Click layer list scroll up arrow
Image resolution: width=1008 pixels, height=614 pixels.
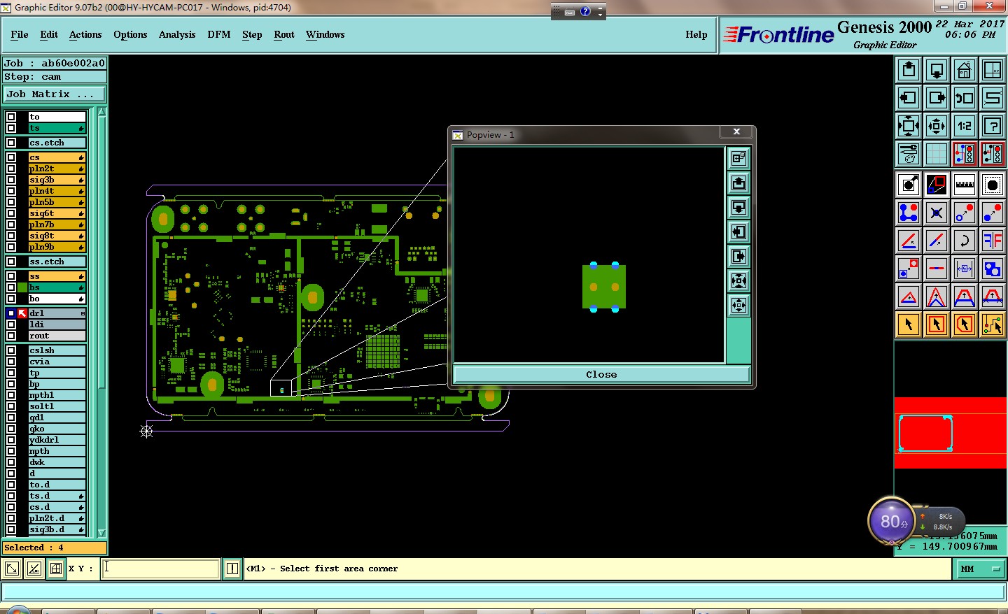(101, 112)
